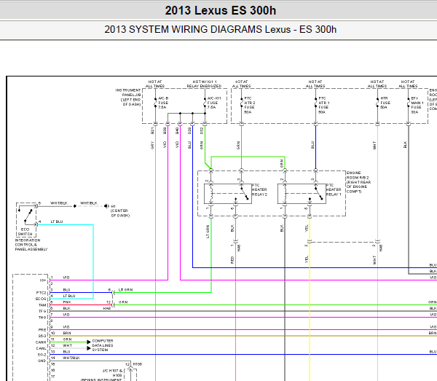Select the A/C-B 7.5A fuse label
This screenshot has height=381, width=437.
pyautogui.click(x=163, y=103)
